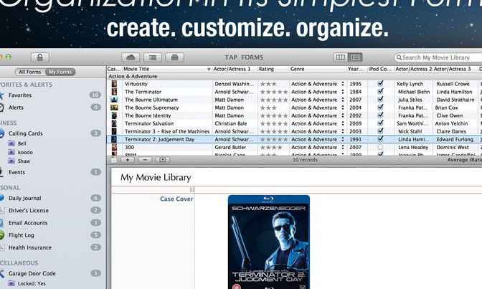Click The Bourne Ultimatum case cover thumbnail
This screenshot has width=482, height=289.
tap(114, 100)
